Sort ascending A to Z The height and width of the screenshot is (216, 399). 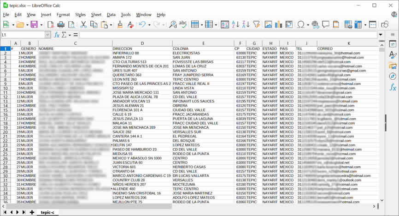click(235, 24)
